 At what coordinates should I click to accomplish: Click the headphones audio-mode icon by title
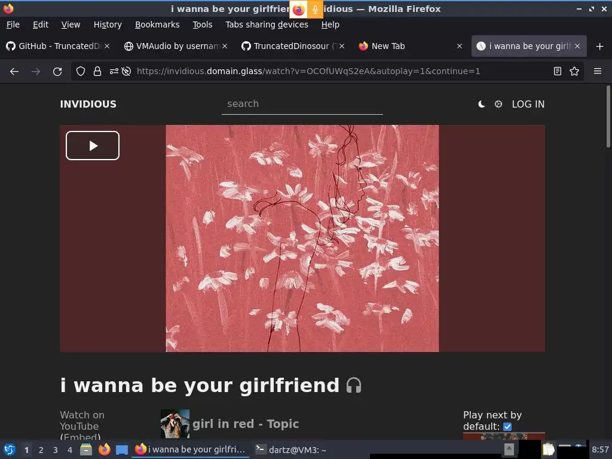tap(354, 385)
